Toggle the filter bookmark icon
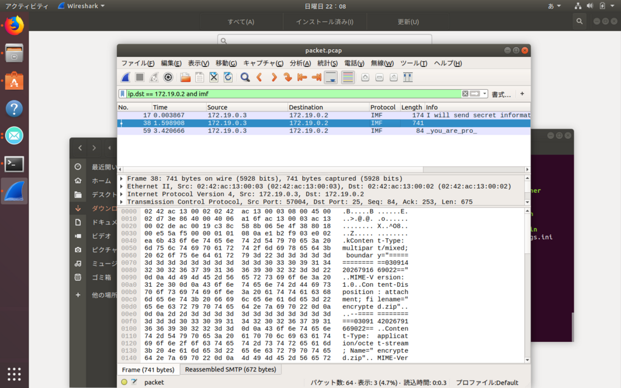The width and height of the screenshot is (621, 388). [123, 94]
